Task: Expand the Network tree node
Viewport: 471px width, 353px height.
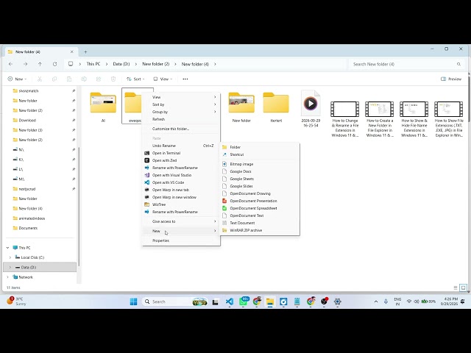Action: coord(7,277)
